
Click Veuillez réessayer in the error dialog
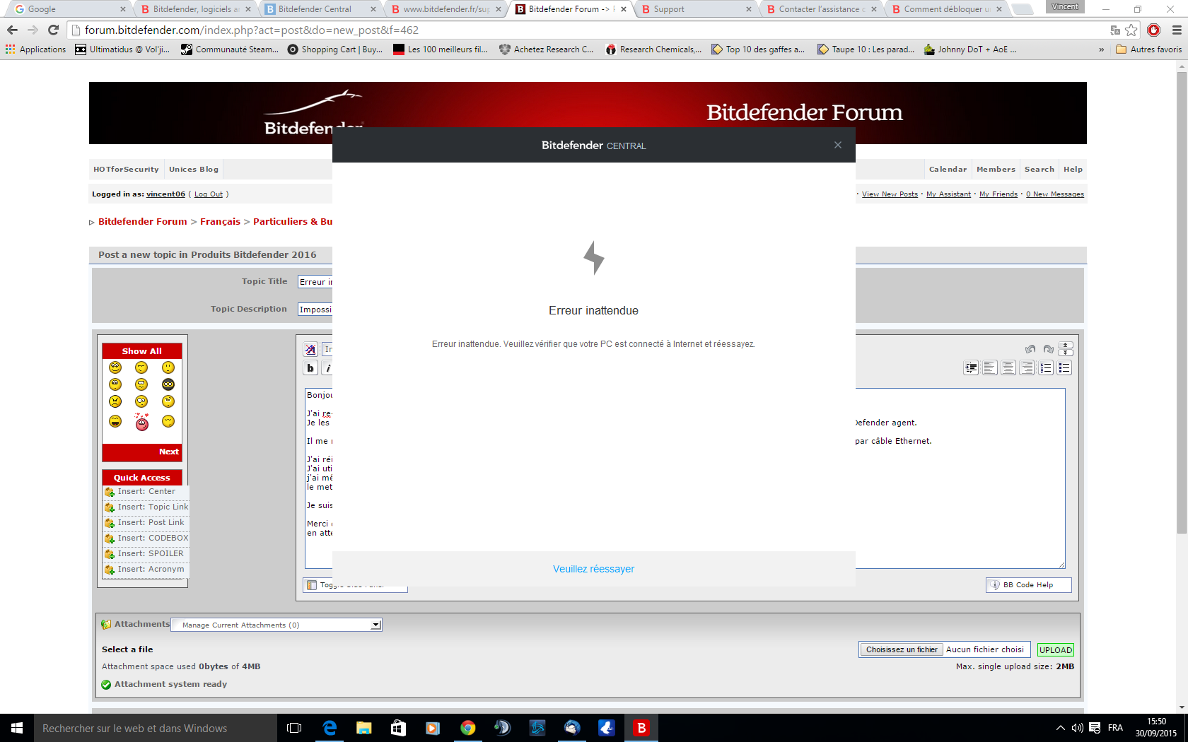(x=593, y=569)
